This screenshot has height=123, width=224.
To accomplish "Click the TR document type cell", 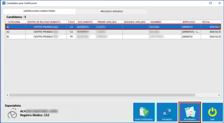I will 72,37.
